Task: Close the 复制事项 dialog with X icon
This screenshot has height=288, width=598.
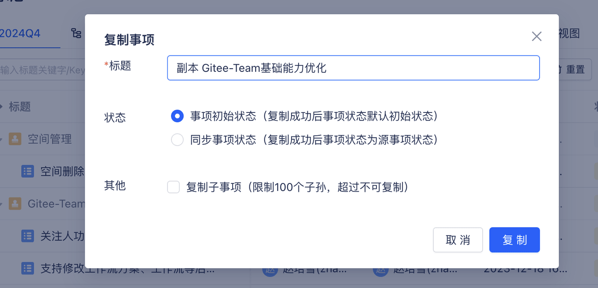Action: click(x=536, y=36)
